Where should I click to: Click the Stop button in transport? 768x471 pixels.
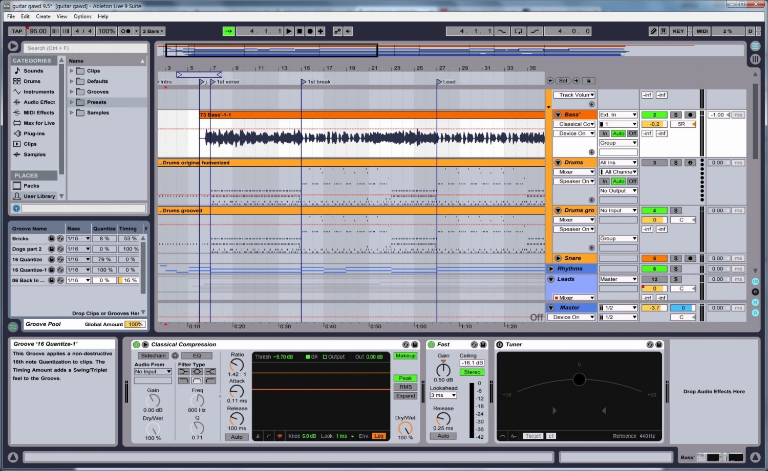[x=300, y=31]
